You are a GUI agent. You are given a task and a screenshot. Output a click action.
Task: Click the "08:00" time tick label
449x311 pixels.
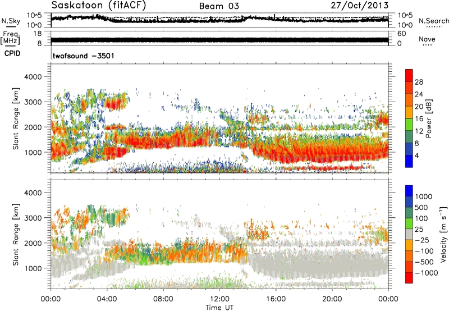[x=163, y=299]
